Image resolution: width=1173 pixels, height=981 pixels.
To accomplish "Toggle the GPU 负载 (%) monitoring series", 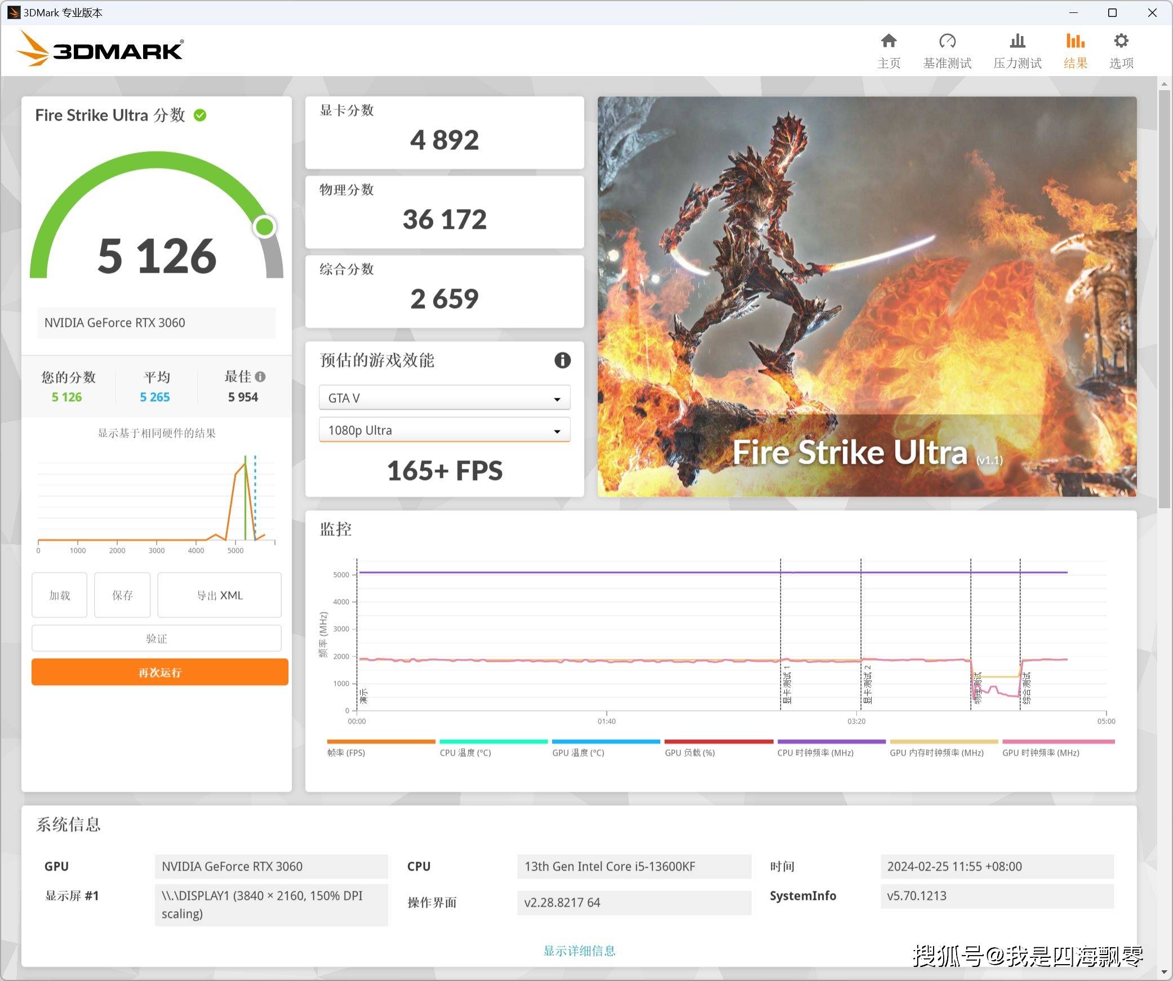I will pyautogui.click(x=690, y=752).
